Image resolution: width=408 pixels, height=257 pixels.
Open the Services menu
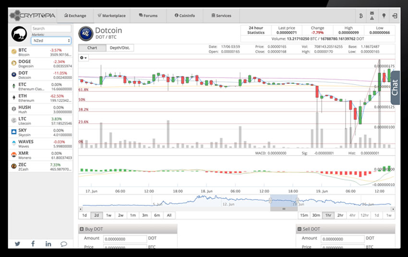tap(221, 16)
